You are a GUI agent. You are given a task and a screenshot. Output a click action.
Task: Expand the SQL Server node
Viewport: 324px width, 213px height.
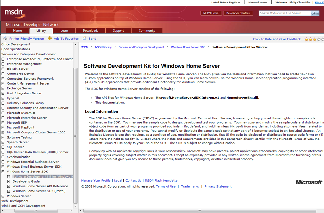[3, 147]
